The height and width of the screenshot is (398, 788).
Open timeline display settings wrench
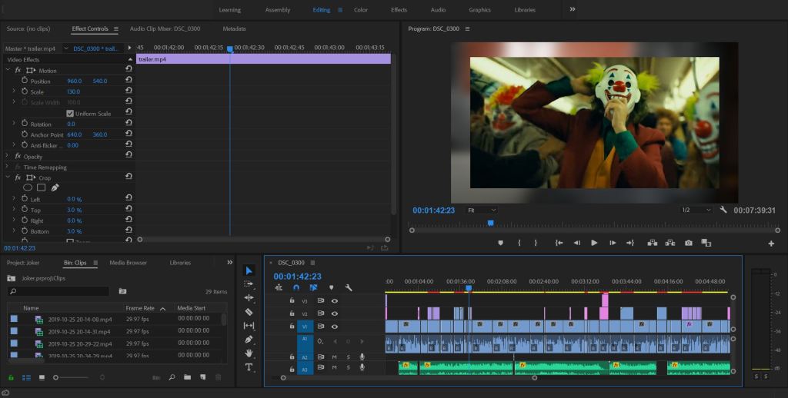tap(349, 287)
